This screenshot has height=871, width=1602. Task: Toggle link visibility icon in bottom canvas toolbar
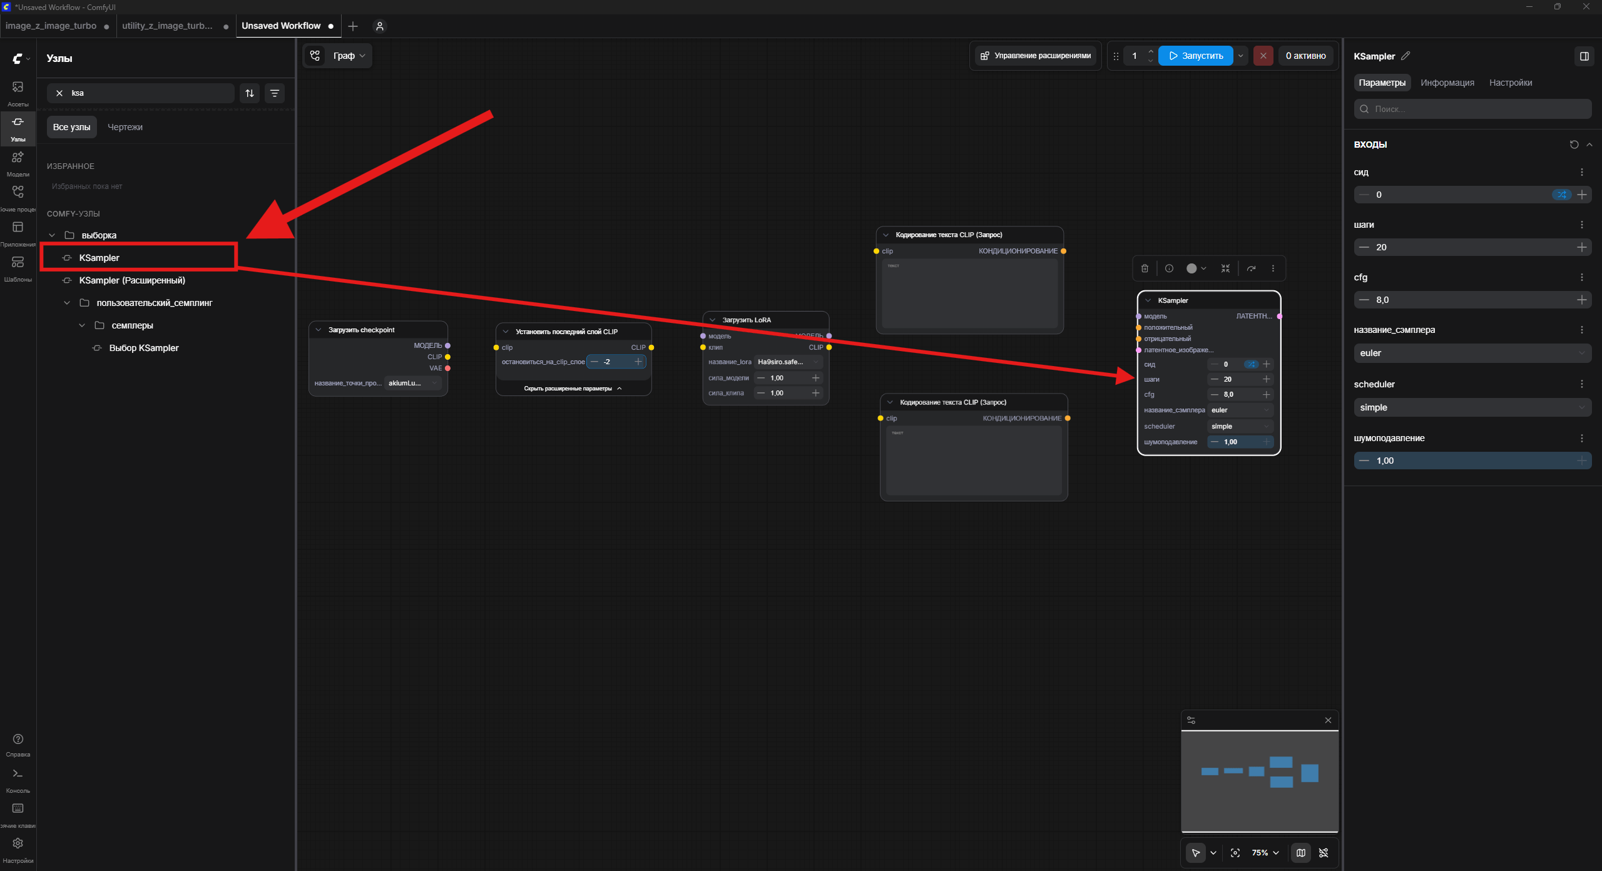click(x=1324, y=853)
